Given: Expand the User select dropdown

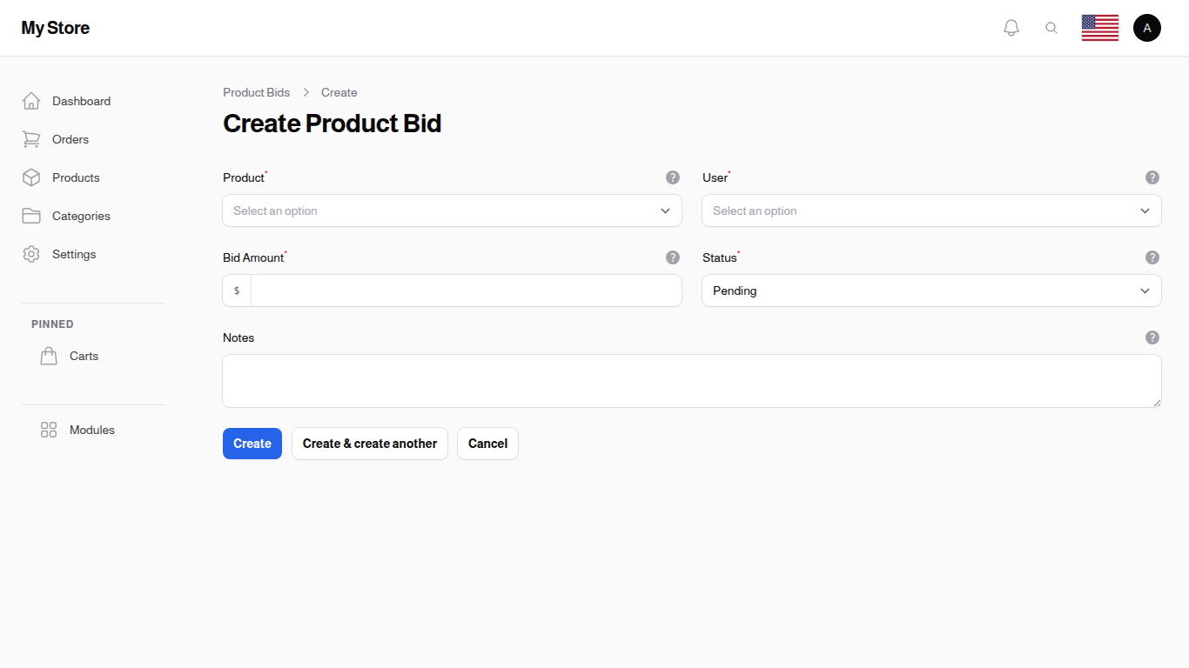Looking at the screenshot, I should [x=931, y=210].
